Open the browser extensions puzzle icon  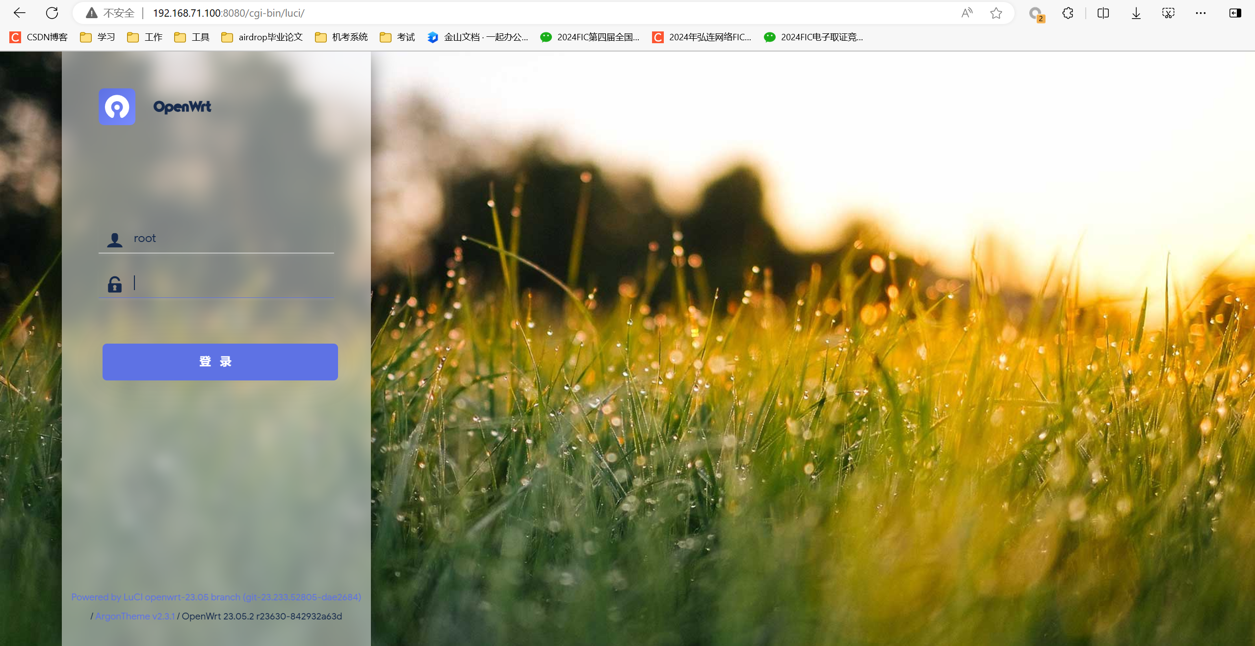[x=1068, y=13]
